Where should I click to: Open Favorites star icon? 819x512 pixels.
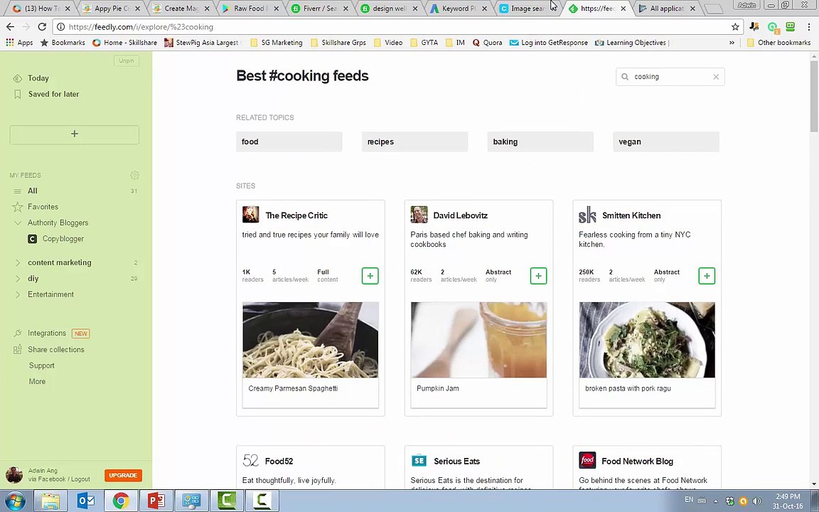point(17,207)
